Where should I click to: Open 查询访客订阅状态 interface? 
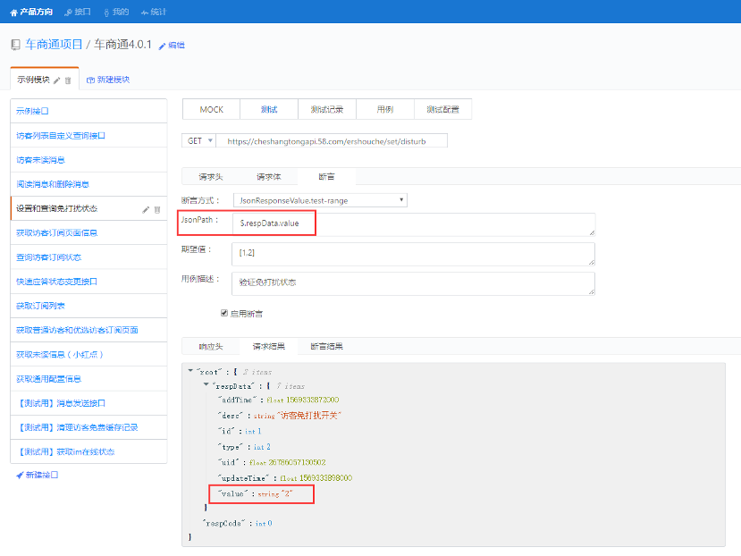(x=88, y=257)
